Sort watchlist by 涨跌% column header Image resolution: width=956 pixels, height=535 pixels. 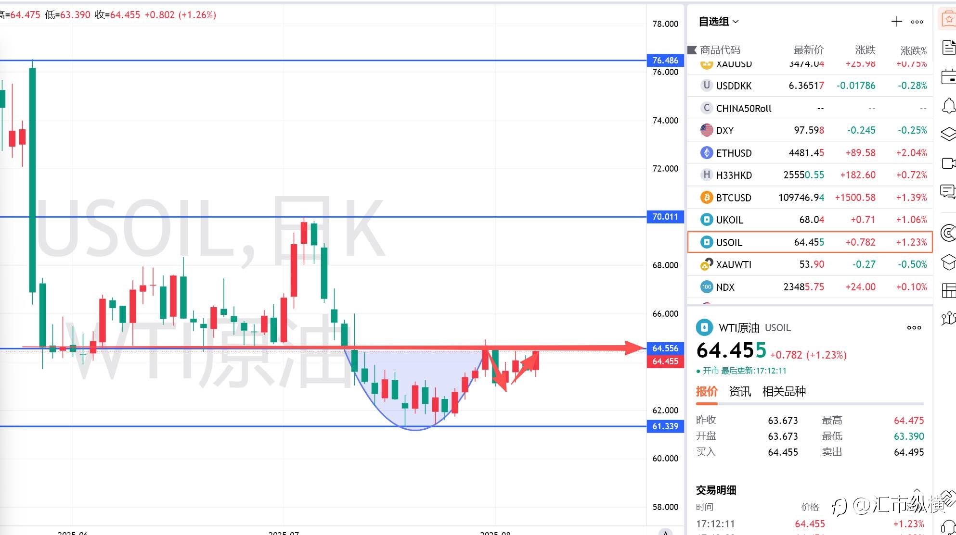click(x=913, y=50)
